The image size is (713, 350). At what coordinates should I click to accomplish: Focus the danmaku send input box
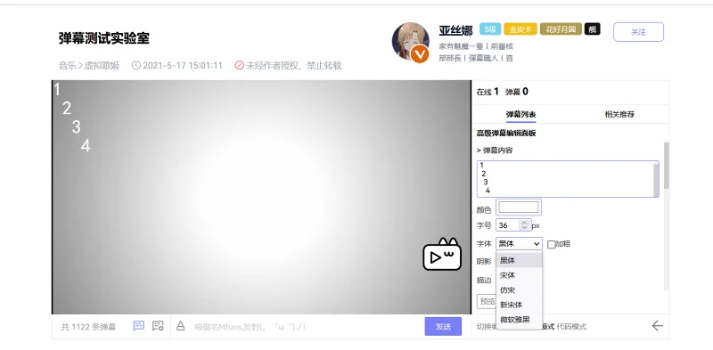click(x=305, y=326)
